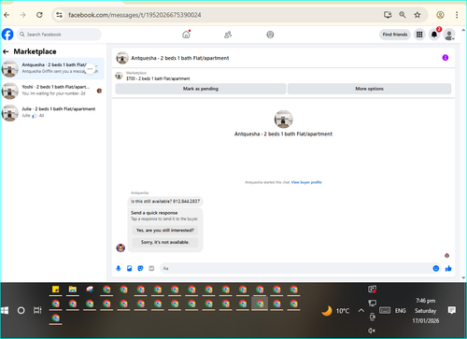This screenshot has width=467, height=339.
Task: Open the Sticky Notes taskbar icon
Action: pos(56,290)
